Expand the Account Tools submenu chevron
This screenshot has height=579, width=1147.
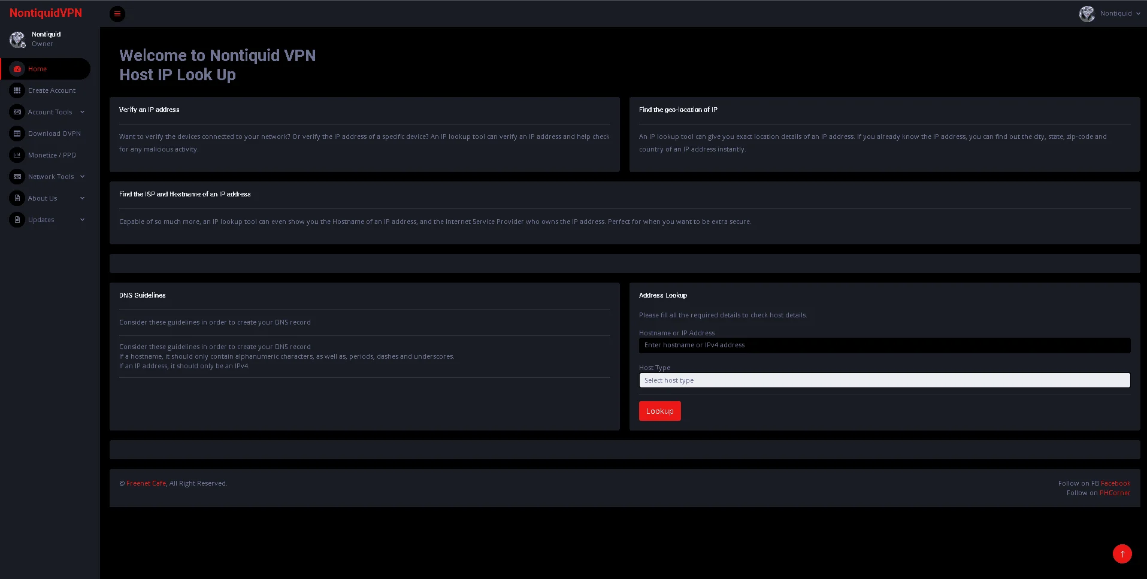coord(82,112)
